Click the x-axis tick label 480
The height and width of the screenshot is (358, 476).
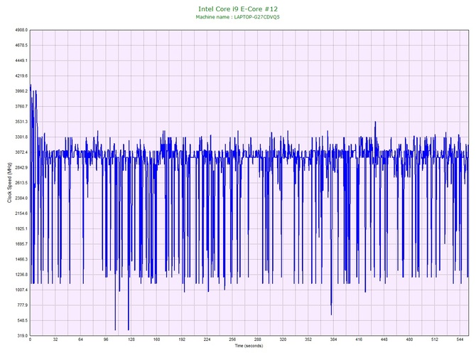pyautogui.click(x=409, y=339)
